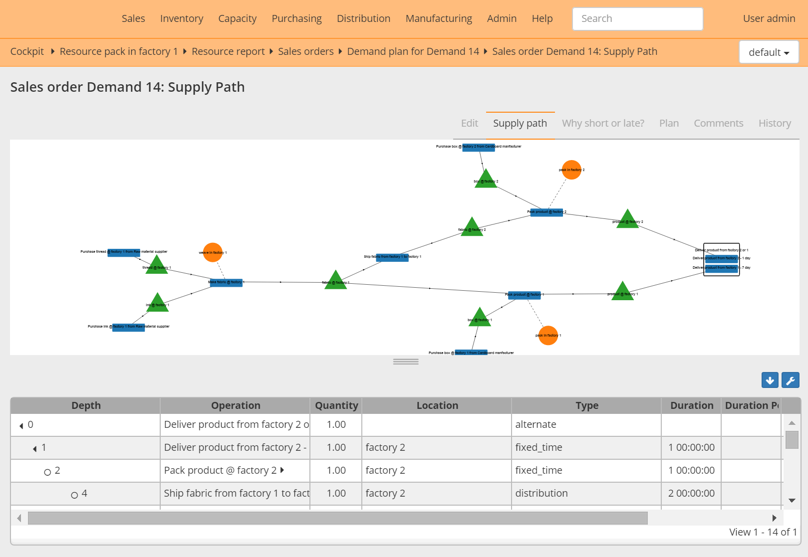Click the circle marker on the depth 2 row

48,471
